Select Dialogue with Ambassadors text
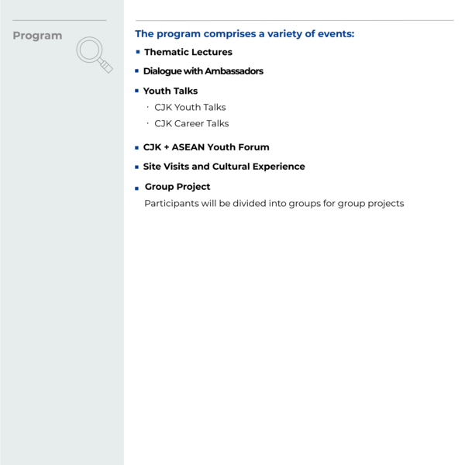Image resolution: width=465 pixels, height=465 pixels. click(x=203, y=71)
